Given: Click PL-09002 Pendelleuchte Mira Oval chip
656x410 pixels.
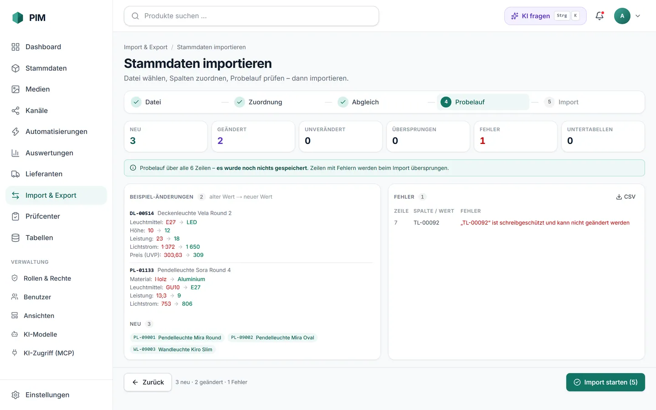Looking at the screenshot, I should [x=272, y=338].
